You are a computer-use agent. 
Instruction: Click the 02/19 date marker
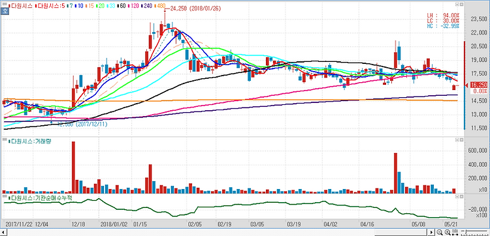[x=224, y=224]
